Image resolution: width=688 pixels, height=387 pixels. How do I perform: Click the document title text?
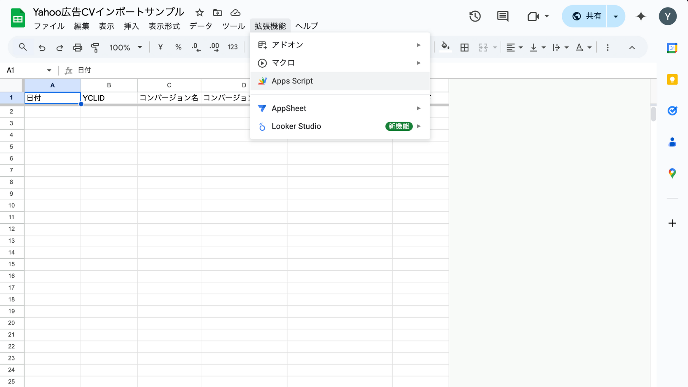(x=108, y=12)
